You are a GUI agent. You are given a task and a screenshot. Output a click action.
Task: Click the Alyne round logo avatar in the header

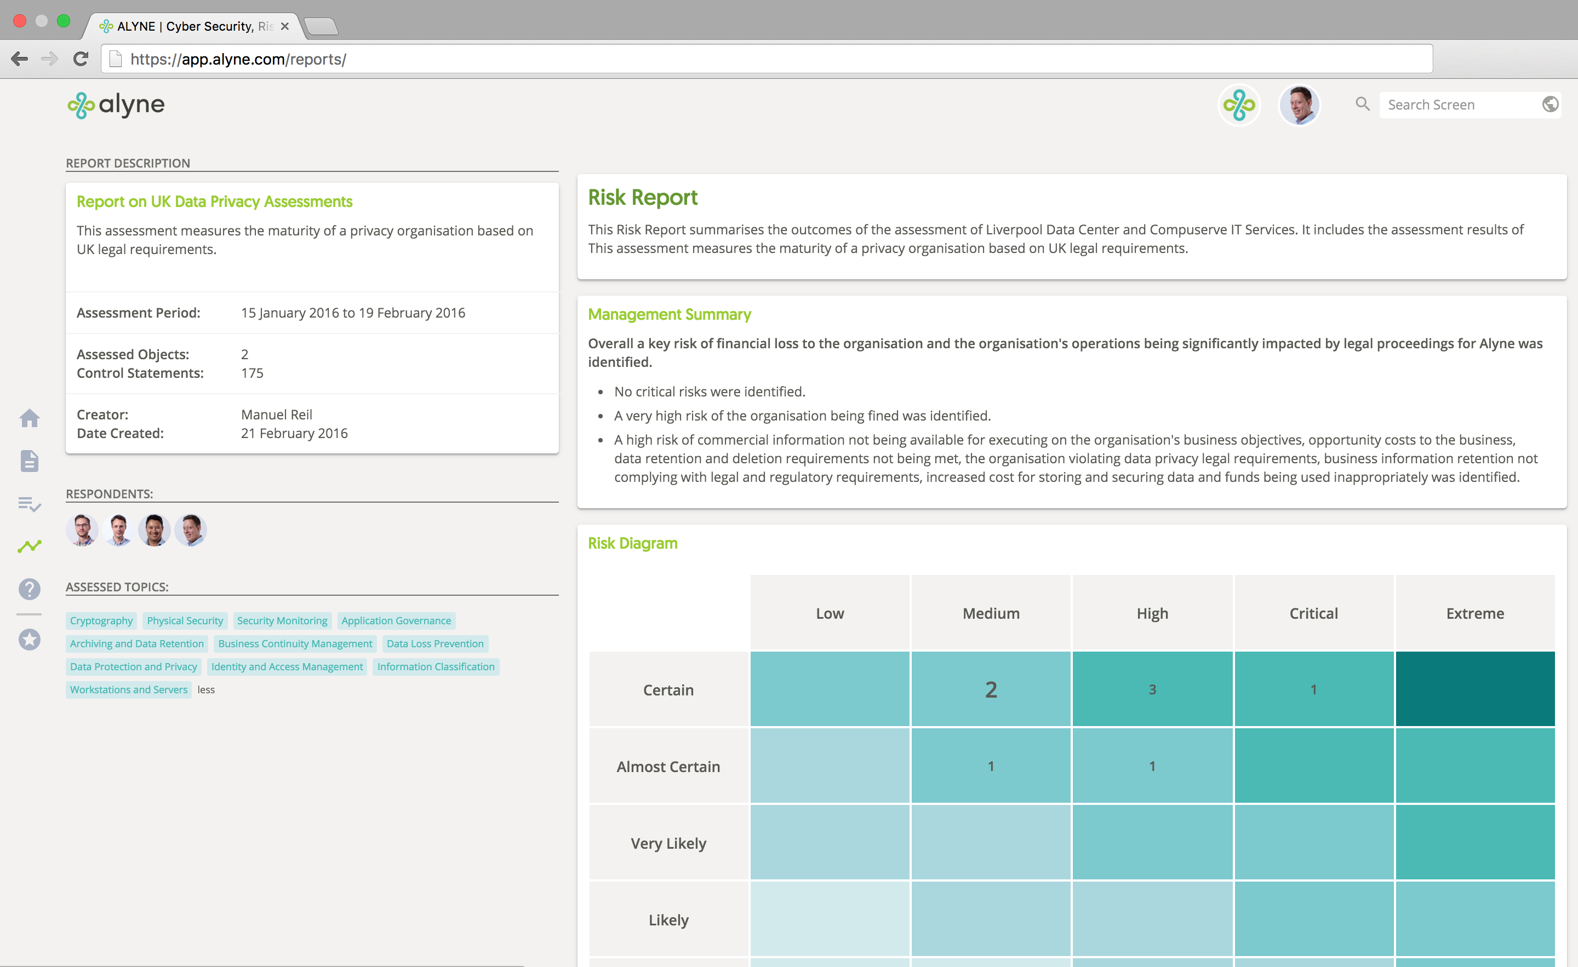pyautogui.click(x=1239, y=105)
